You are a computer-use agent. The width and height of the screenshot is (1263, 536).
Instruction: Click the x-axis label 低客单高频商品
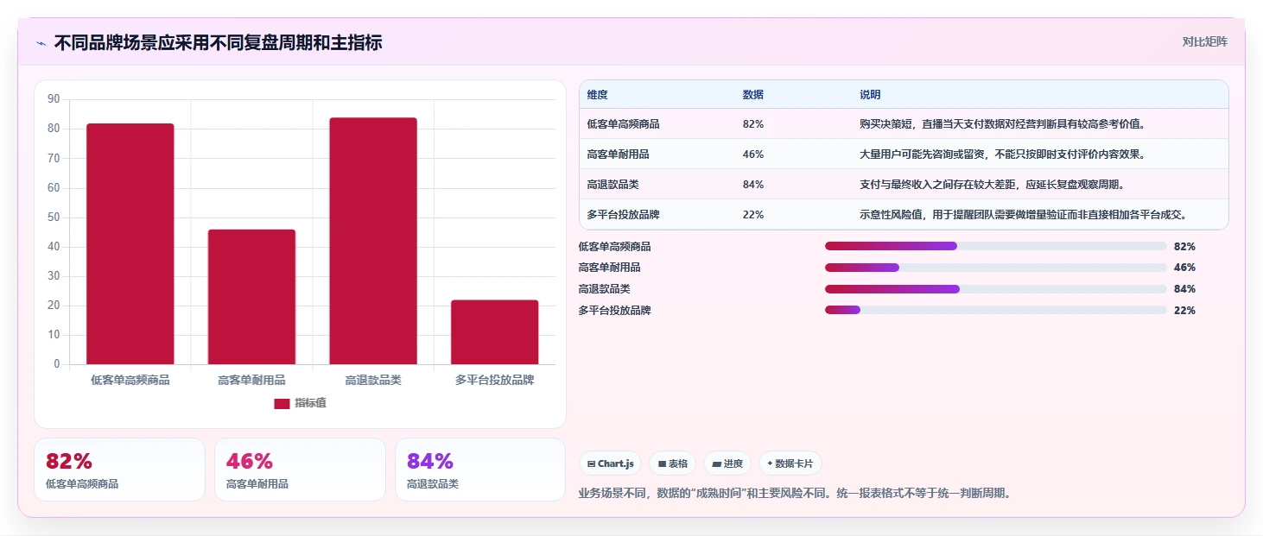click(x=130, y=380)
